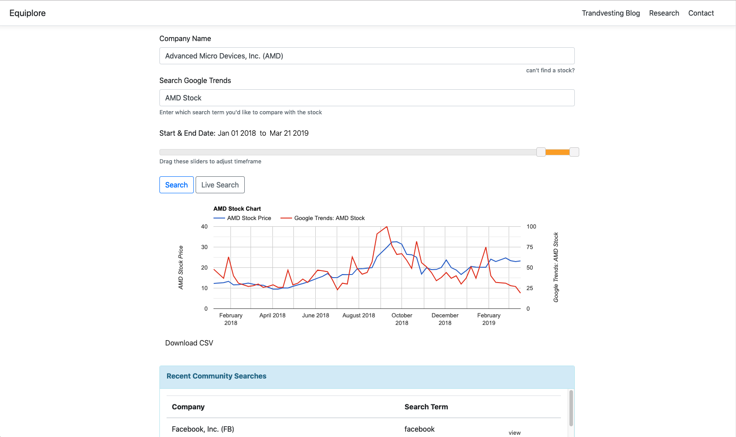Screen dimensions: 736x437
Task: Click the AMD Stock Price axis title
Action: coord(180,267)
